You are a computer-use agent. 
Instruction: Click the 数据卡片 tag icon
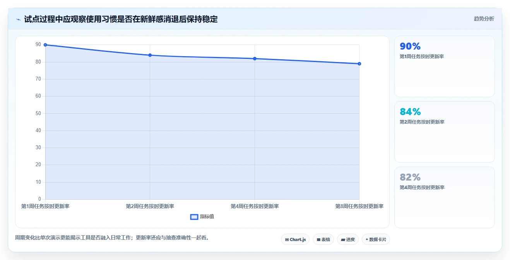pyautogui.click(x=367, y=239)
